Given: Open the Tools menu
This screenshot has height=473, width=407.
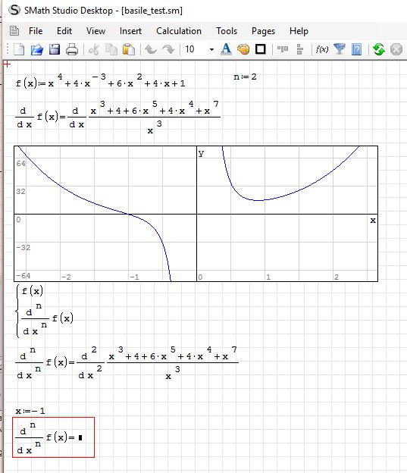Looking at the screenshot, I should click(227, 31).
